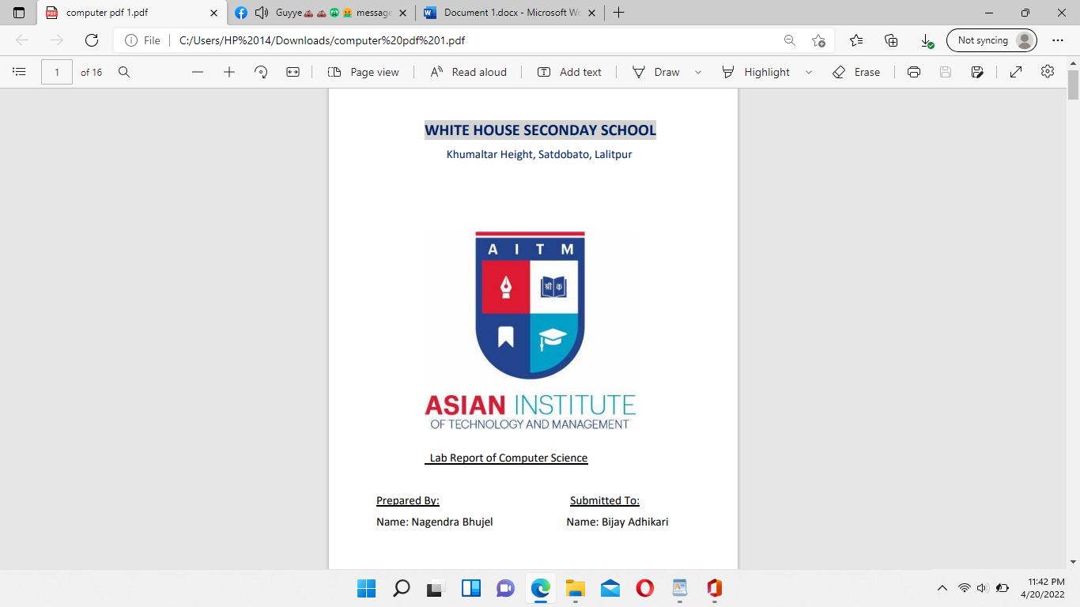Click the address bar file path
The height and width of the screenshot is (607, 1080).
(322, 40)
